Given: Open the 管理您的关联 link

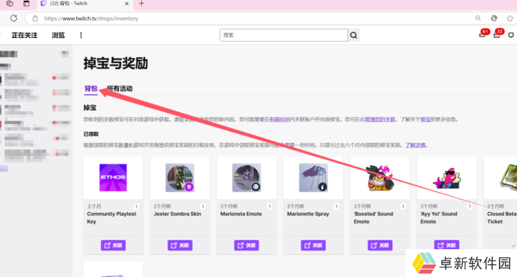Looking at the screenshot, I should [x=380, y=120].
